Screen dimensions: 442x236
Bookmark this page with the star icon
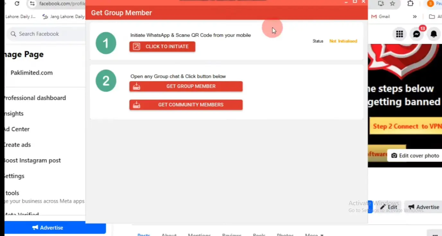tap(392, 4)
